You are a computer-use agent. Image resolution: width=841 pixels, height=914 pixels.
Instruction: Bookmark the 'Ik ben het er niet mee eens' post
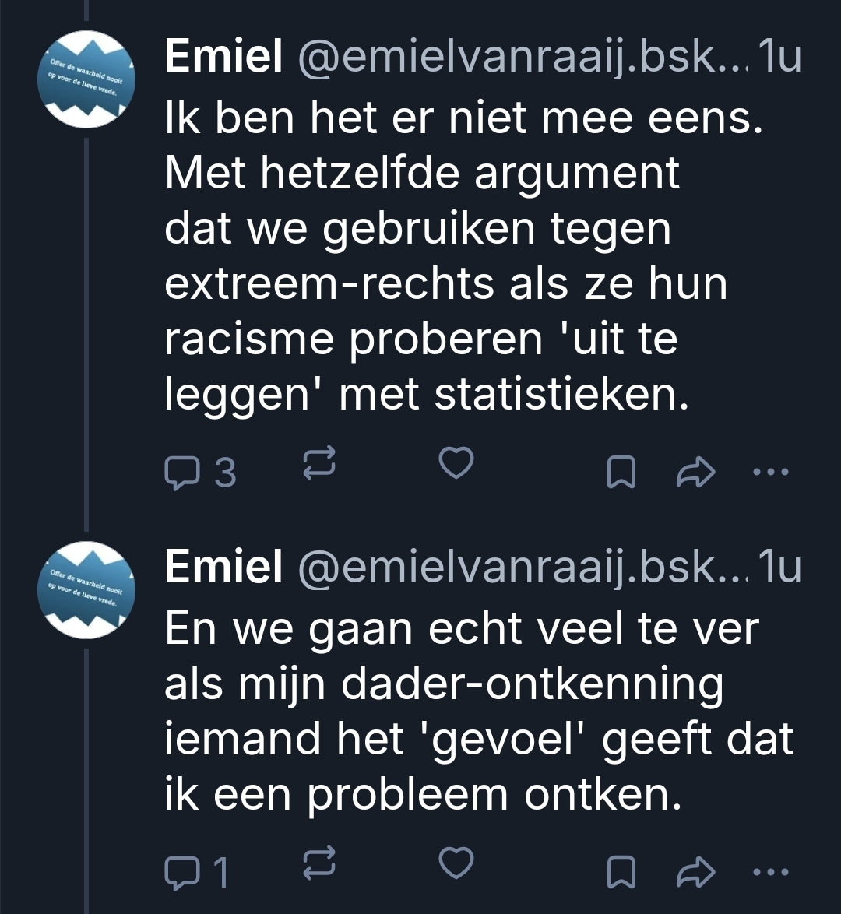coord(620,471)
